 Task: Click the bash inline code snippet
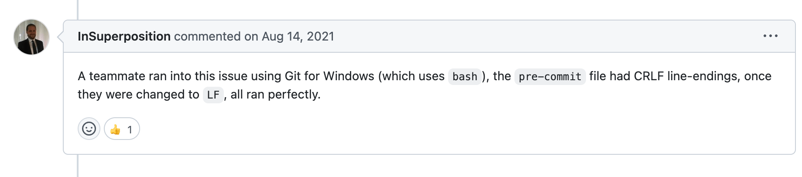[x=465, y=77]
